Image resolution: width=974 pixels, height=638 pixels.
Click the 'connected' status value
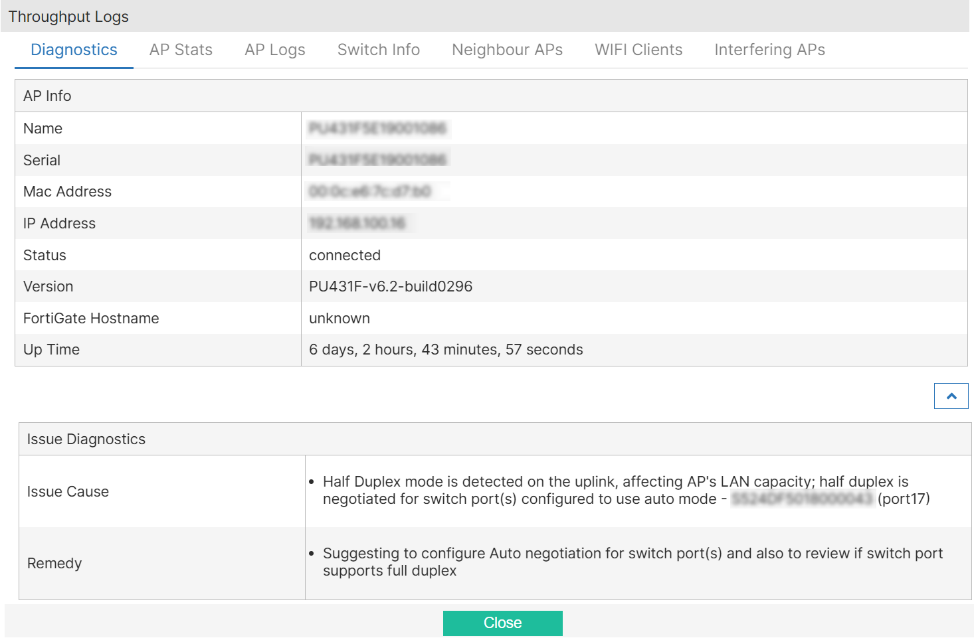pos(344,256)
